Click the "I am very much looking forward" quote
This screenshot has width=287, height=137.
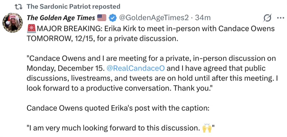pos(113,128)
